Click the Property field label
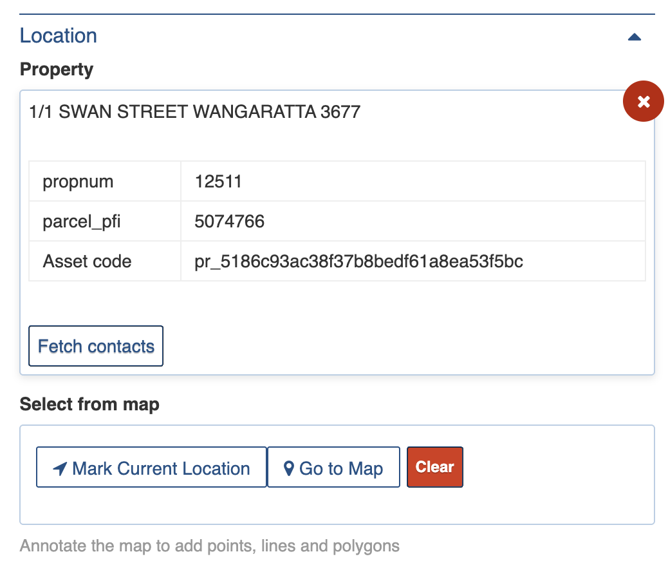 [x=57, y=70]
